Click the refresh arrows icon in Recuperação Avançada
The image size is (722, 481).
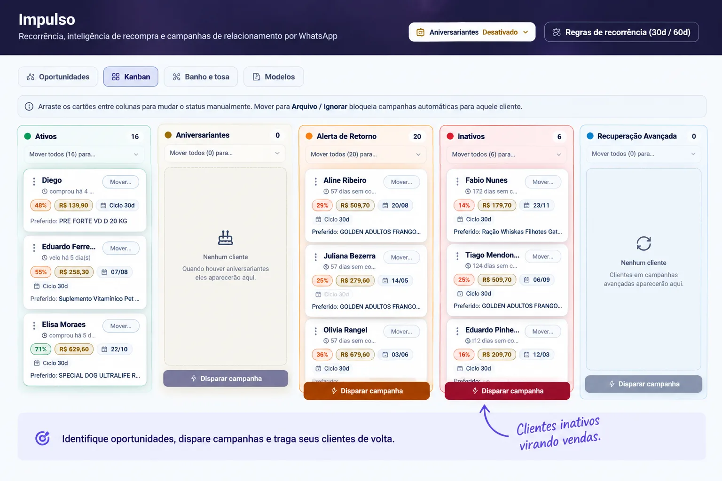[644, 243]
